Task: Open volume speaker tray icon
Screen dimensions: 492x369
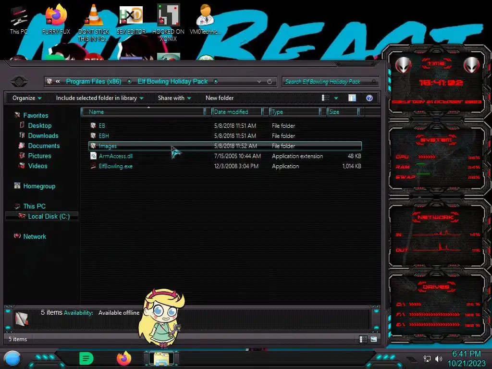Action: (439, 358)
